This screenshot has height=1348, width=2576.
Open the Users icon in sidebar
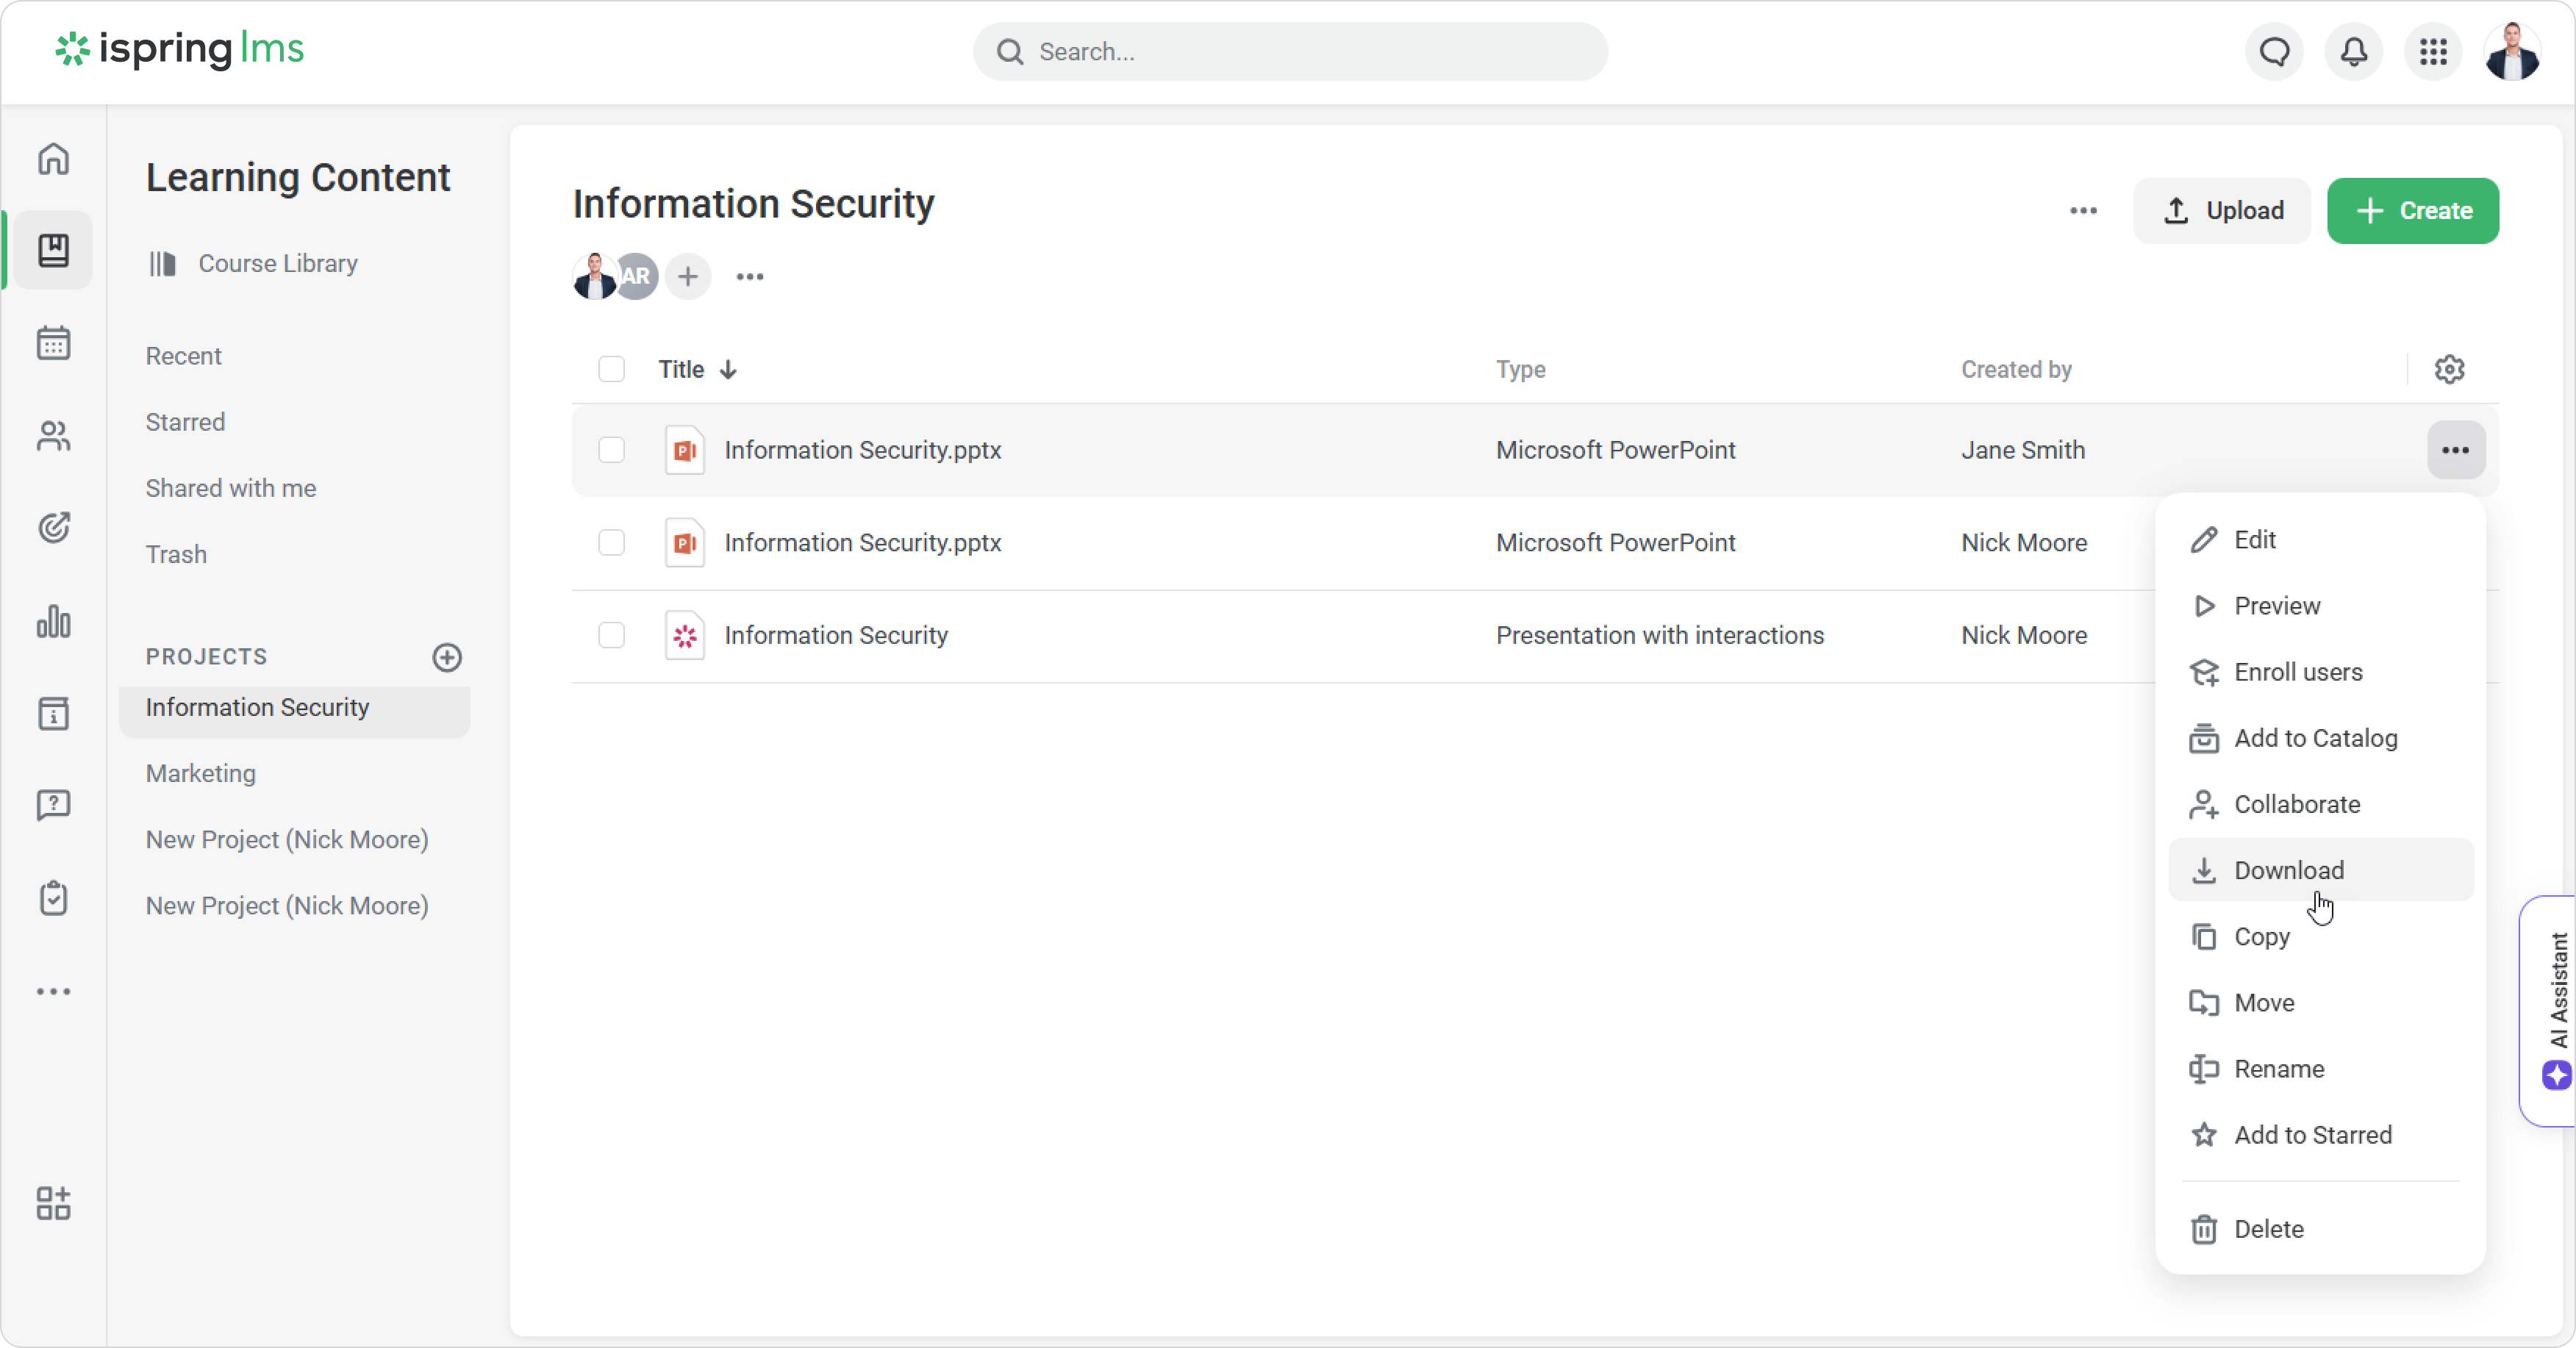(54, 436)
